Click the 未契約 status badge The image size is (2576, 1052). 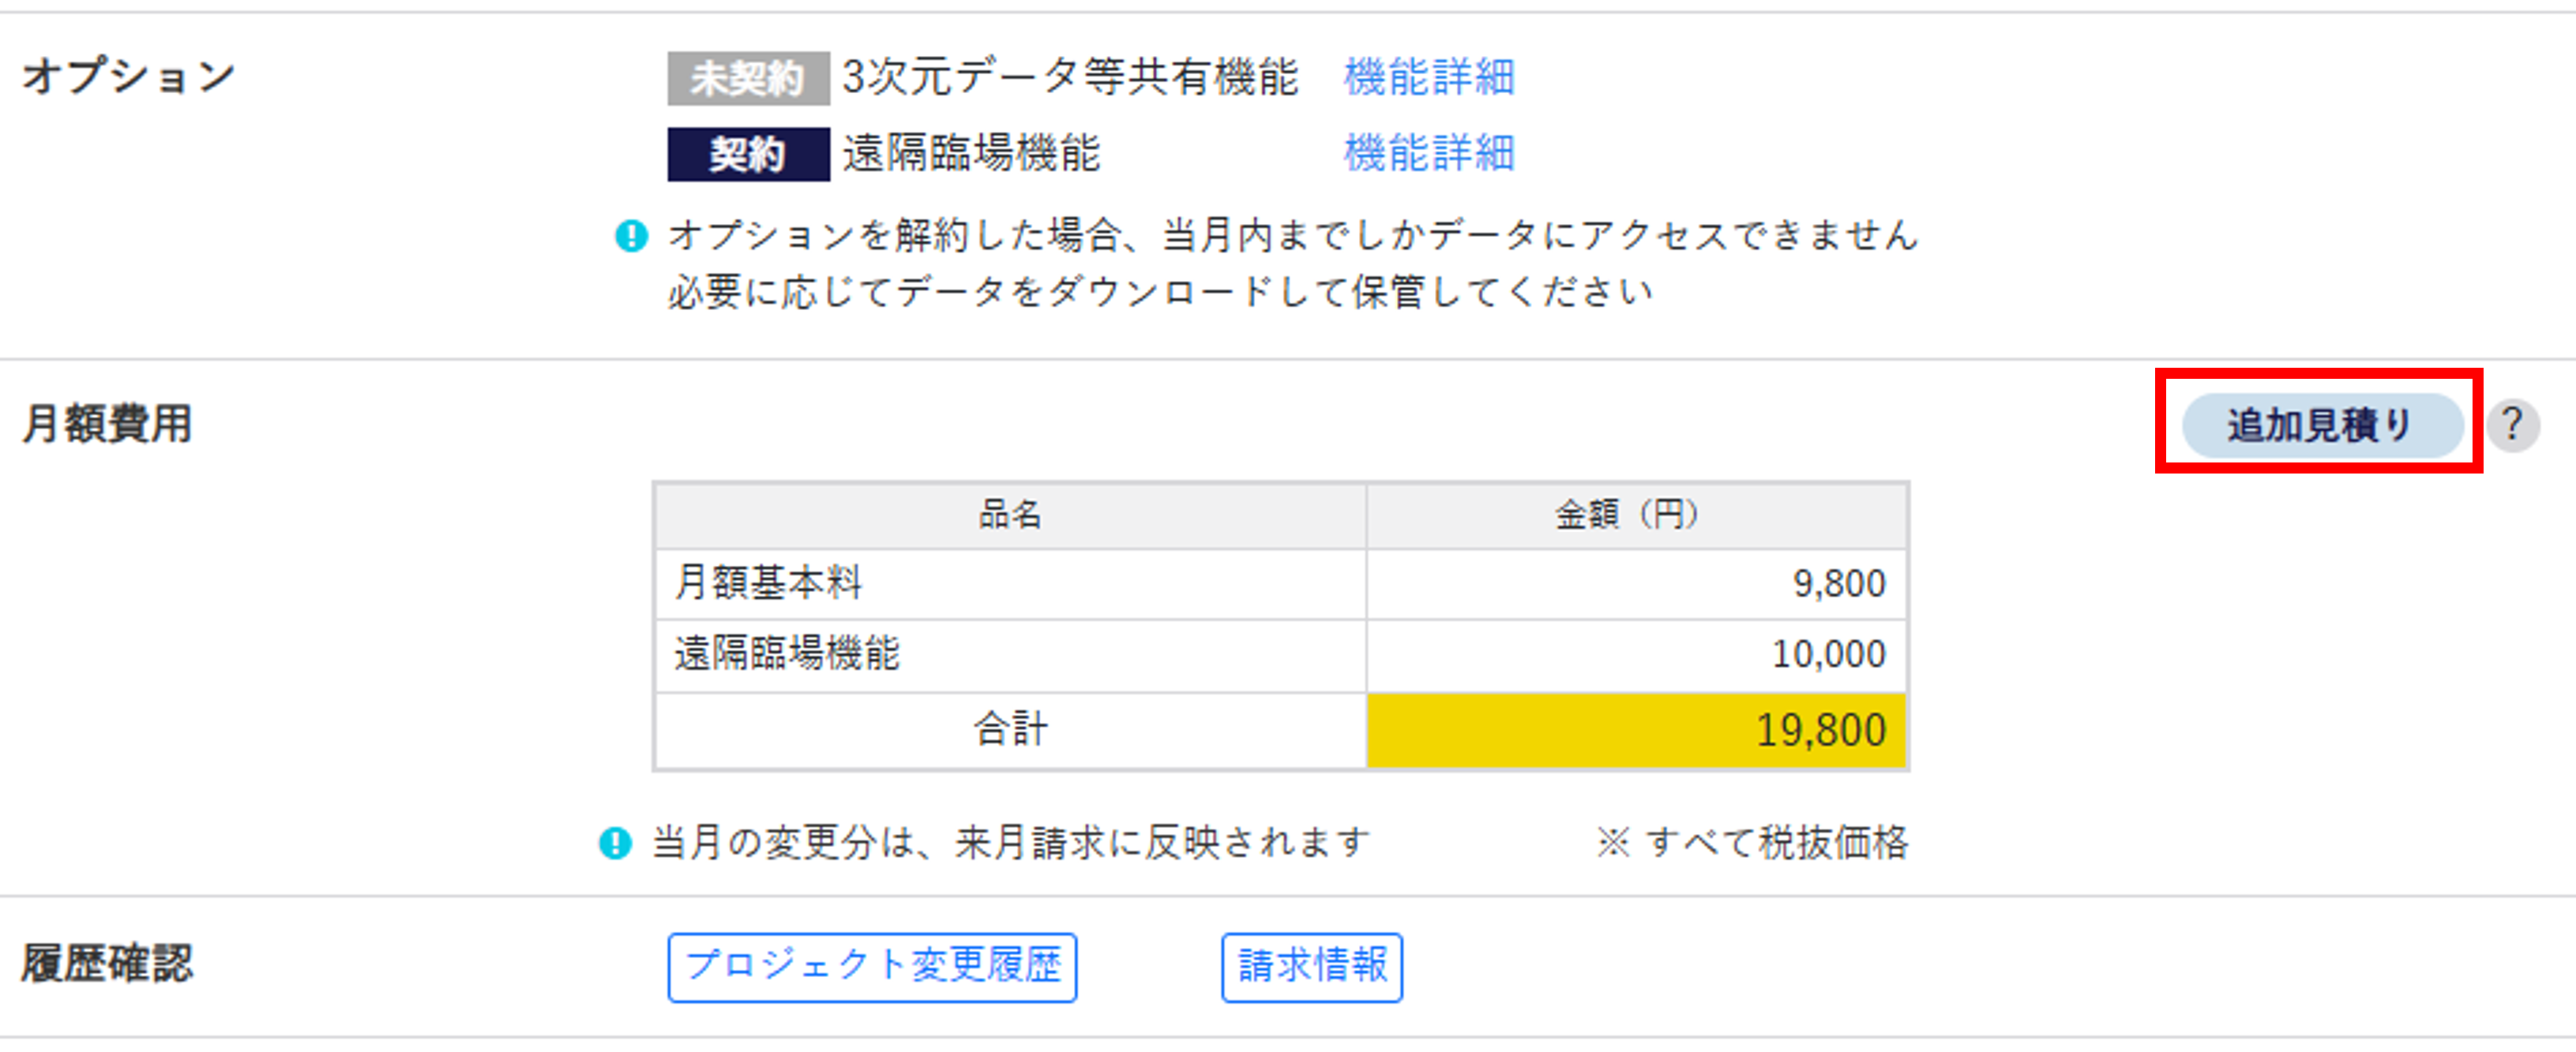pos(748,78)
